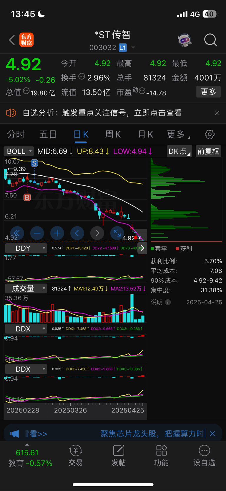The height and width of the screenshot is (491, 226).
Task: Zoom out chart with minus button
Action: pyautogui.click(x=37, y=233)
